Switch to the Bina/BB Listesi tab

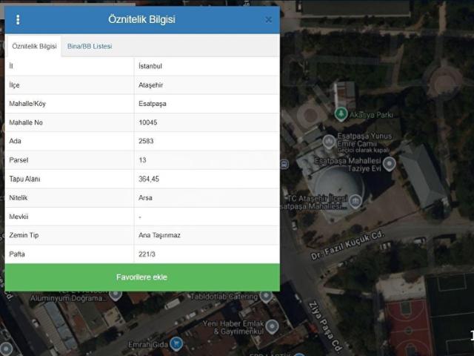[x=90, y=46]
